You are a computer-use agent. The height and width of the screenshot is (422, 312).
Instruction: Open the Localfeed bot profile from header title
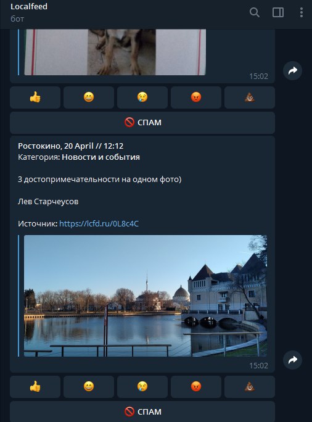click(x=29, y=6)
